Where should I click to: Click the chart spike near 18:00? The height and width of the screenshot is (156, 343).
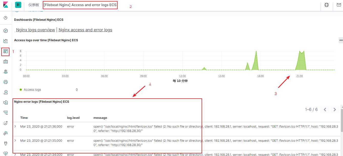pyautogui.click(x=256, y=60)
